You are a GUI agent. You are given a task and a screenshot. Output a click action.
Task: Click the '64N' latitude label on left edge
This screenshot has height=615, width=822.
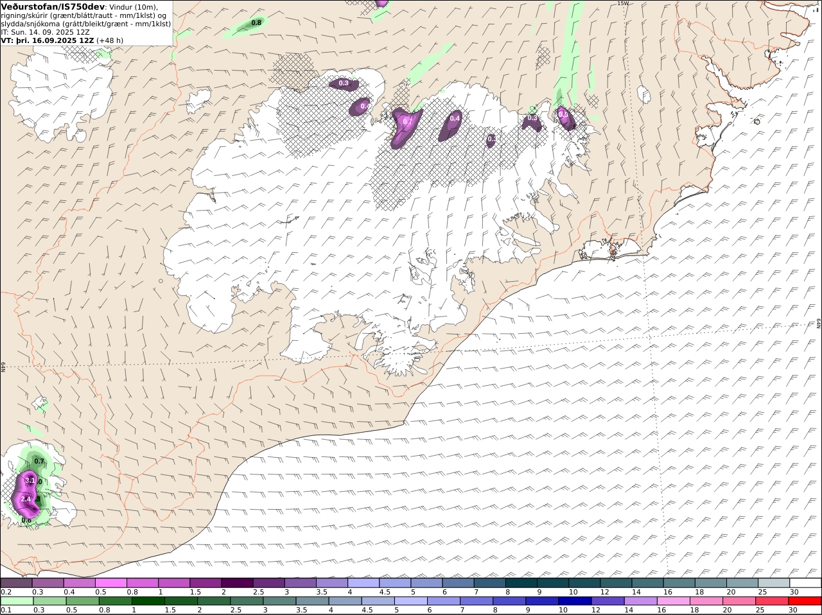click(3, 367)
